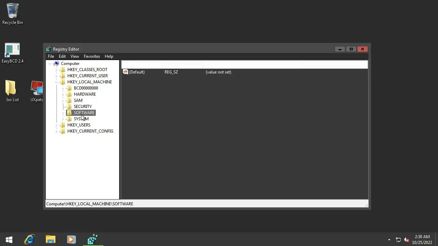Select the HARDWARE key label
This screenshot has width=438, height=246.
tap(85, 94)
